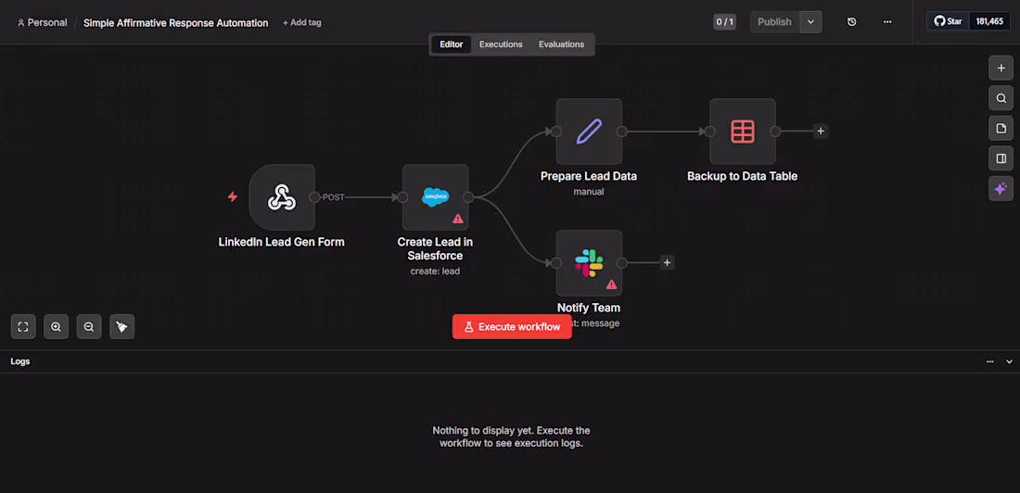The image size is (1020, 493).
Task: Click the Execute workflow button
Action: (512, 326)
